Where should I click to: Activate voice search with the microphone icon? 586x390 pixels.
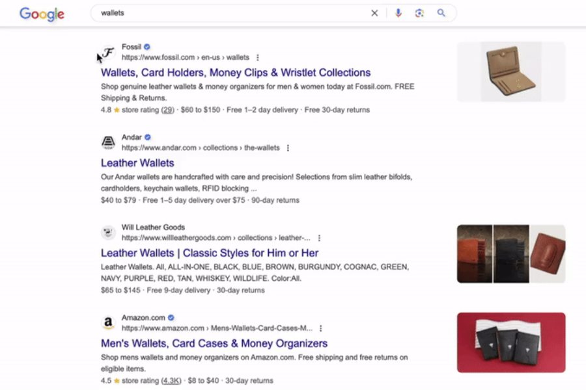pos(398,12)
